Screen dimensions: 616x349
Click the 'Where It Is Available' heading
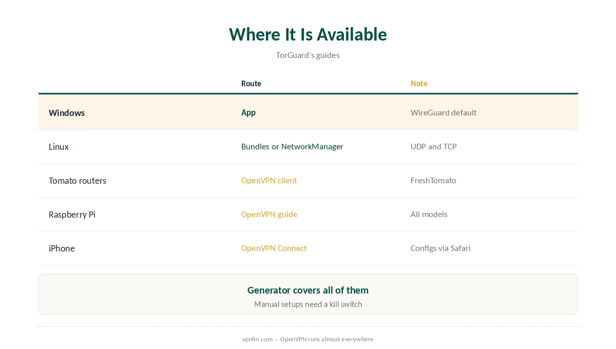coord(308,34)
